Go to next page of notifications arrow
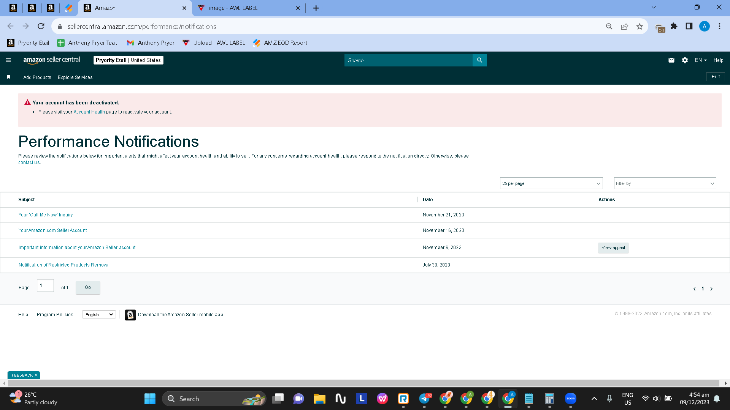Viewport: 730px width, 410px height. [711, 289]
